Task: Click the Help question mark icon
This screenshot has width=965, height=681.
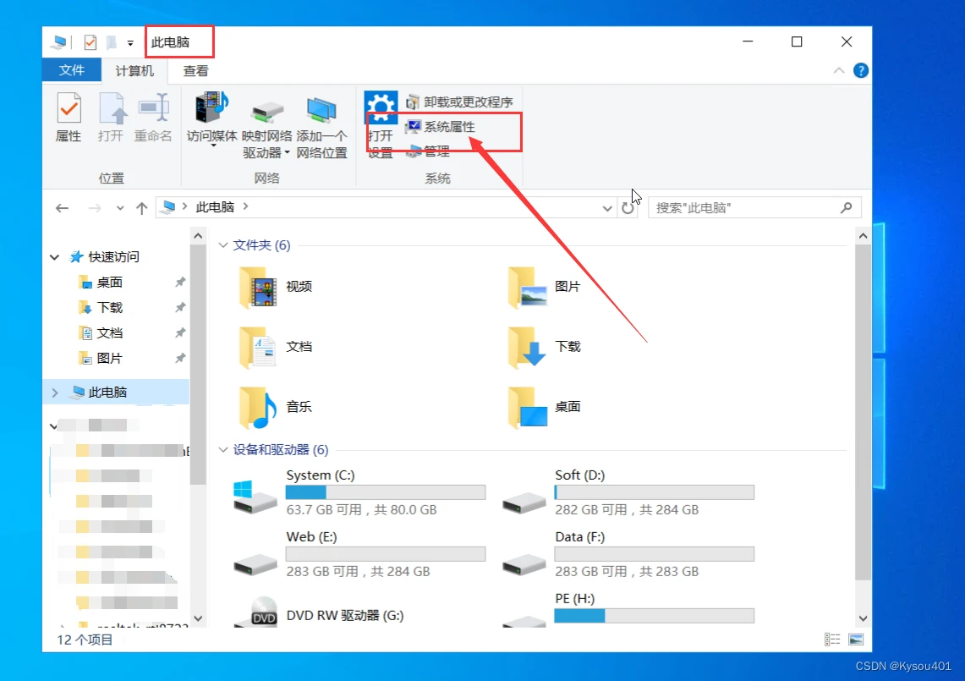Action: tap(860, 71)
